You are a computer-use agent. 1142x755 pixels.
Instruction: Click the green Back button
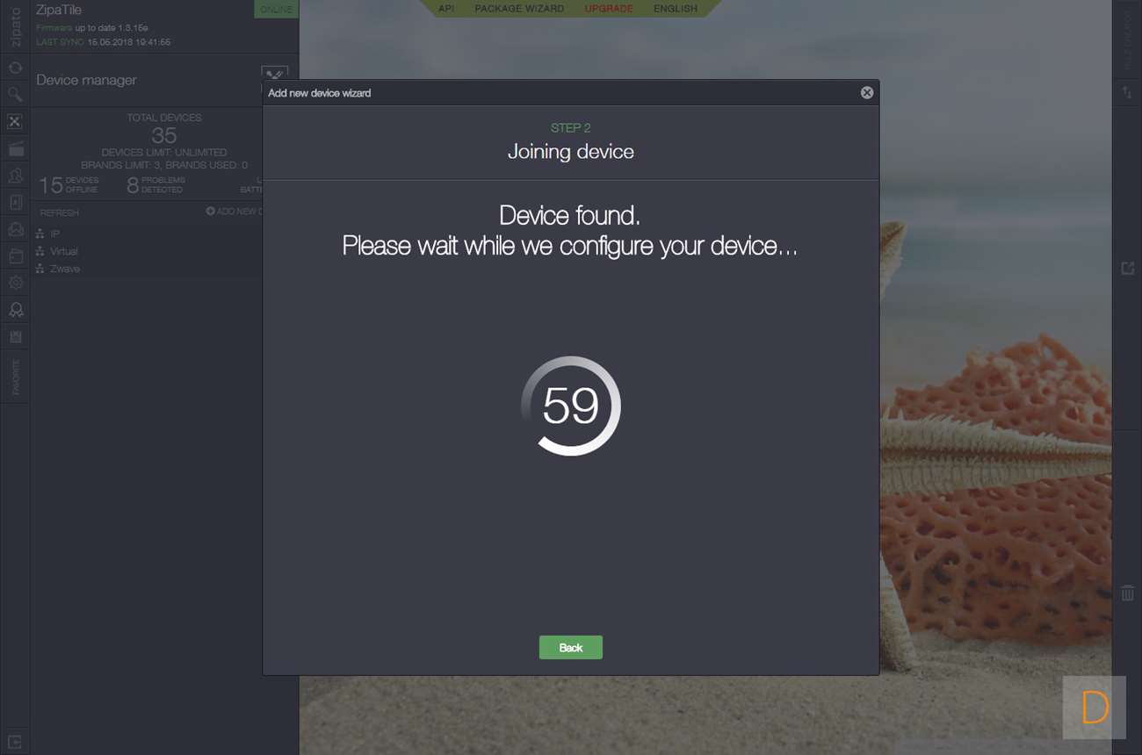click(570, 647)
